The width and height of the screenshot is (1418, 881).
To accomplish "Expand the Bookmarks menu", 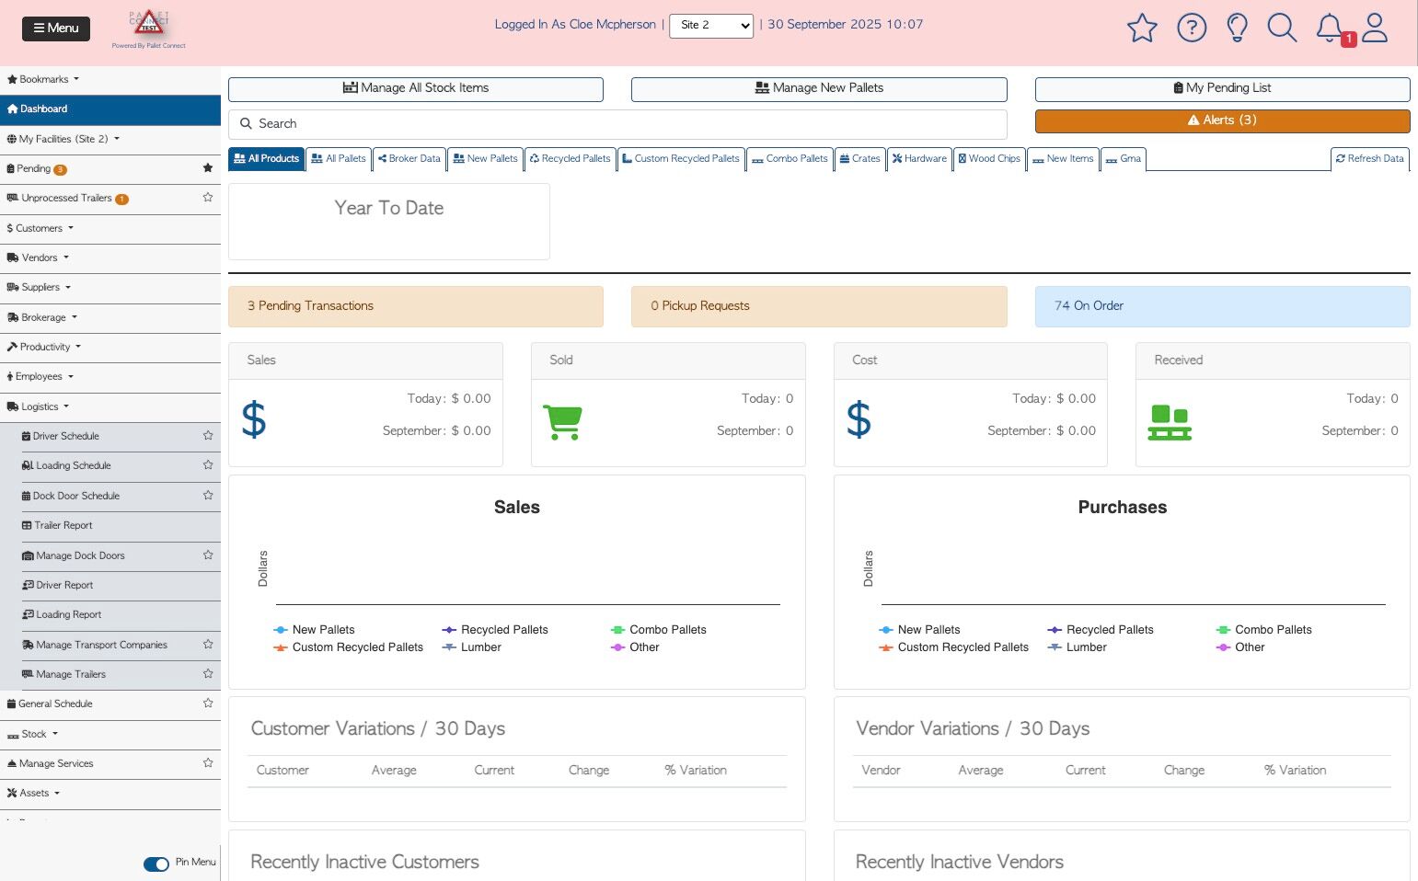I will 110,79.
